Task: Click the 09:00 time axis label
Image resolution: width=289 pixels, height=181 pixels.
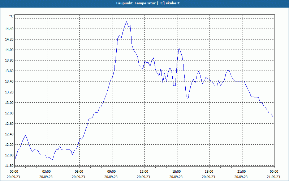Action: pyautogui.click(x=112, y=172)
